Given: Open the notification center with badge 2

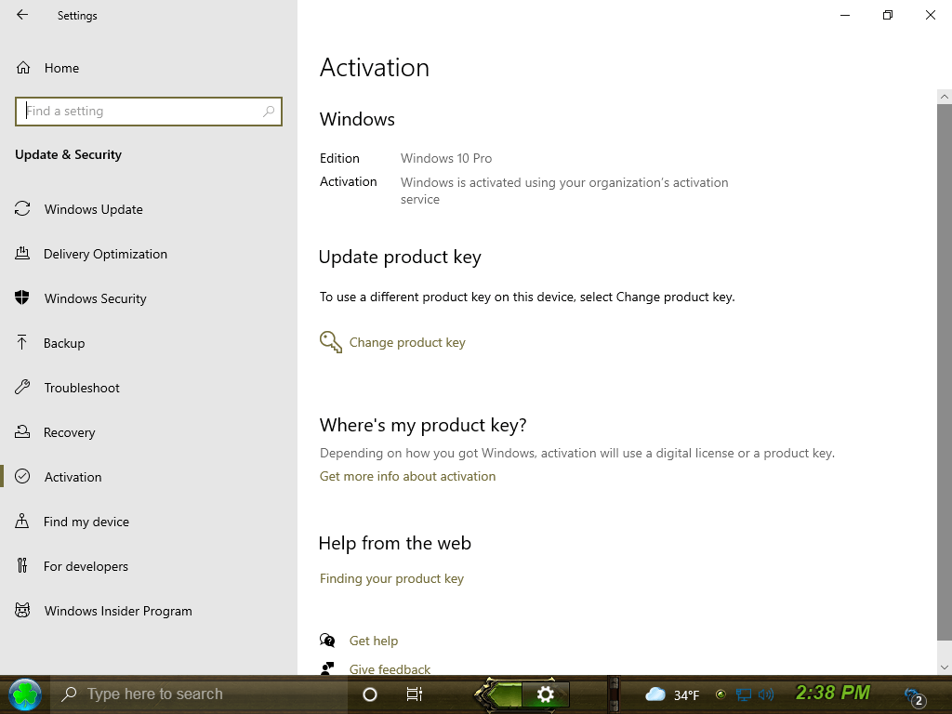Looking at the screenshot, I should click(915, 695).
